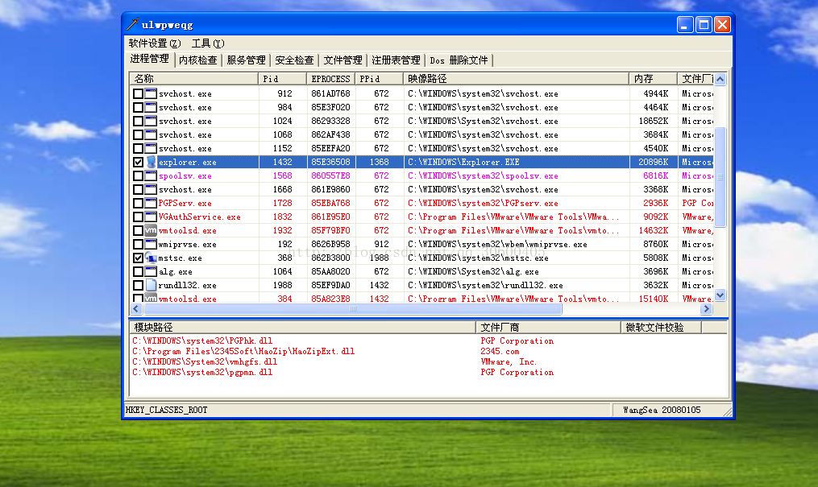Maximize the ulwpweqg window

tap(704, 24)
